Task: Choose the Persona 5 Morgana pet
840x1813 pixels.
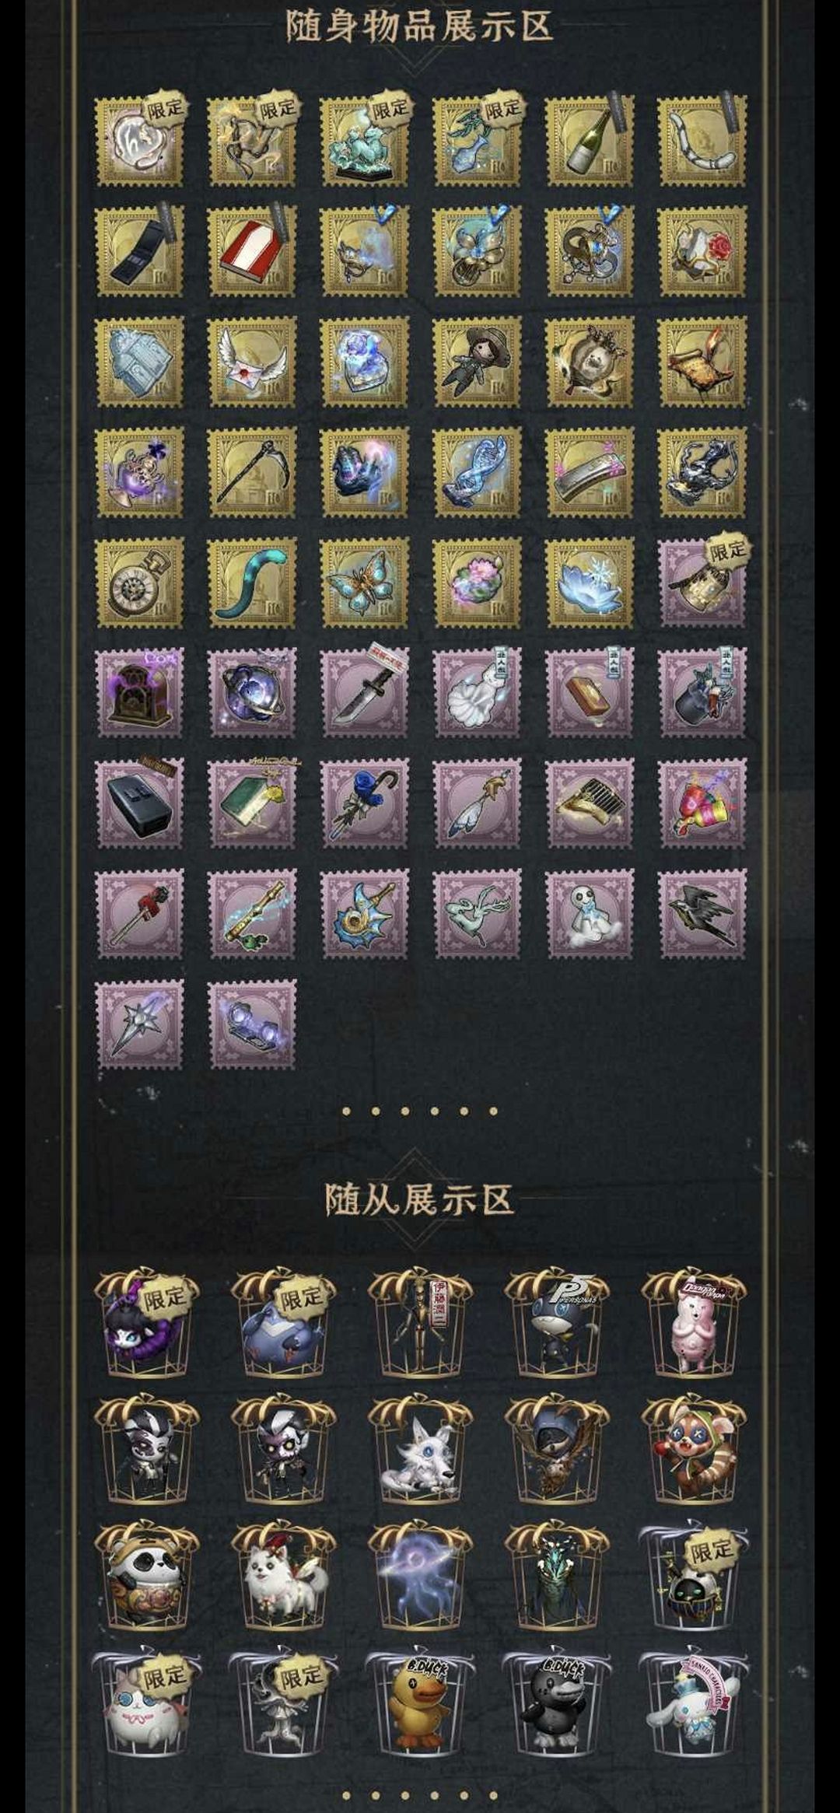Action: click(x=556, y=1325)
